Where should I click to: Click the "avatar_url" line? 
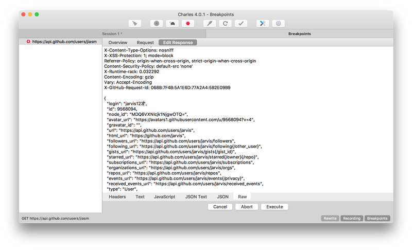coord(181,120)
